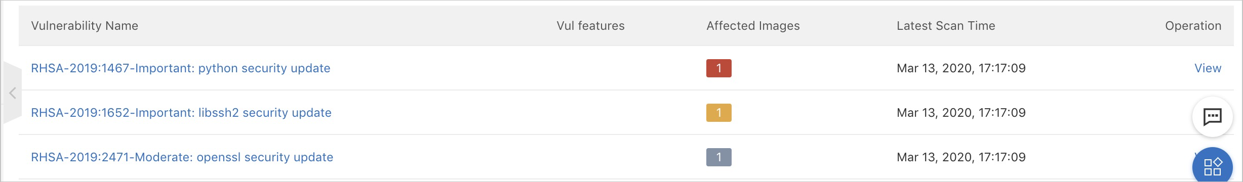Click View for the python vulnerability
The width and height of the screenshot is (1243, 182).
tap(1208, 68)
